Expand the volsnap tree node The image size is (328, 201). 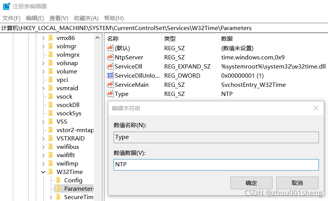point(43,63)
